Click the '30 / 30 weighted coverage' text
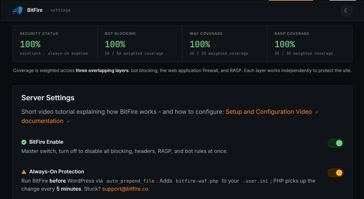 click(x=304, y=54)
